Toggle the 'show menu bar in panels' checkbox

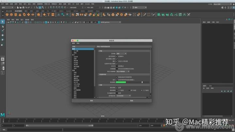pyautogui.click(x=117, y=56)
